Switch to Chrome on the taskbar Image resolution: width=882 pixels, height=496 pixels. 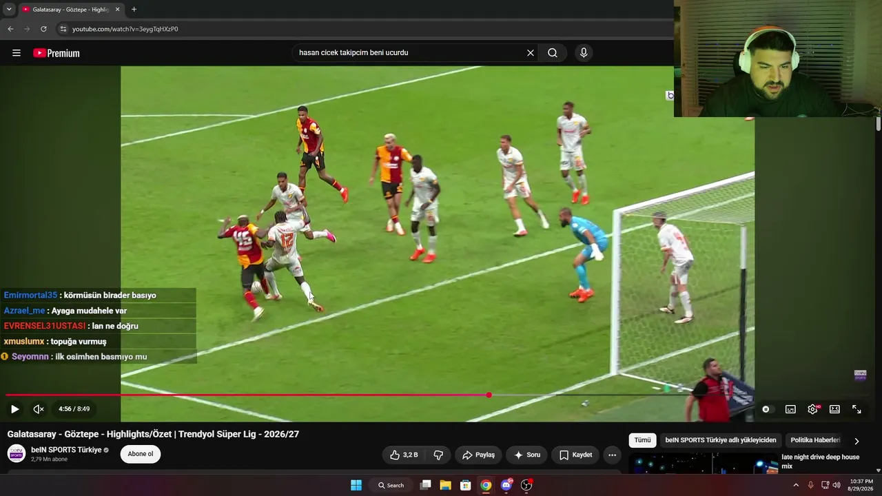pos(486,485)
